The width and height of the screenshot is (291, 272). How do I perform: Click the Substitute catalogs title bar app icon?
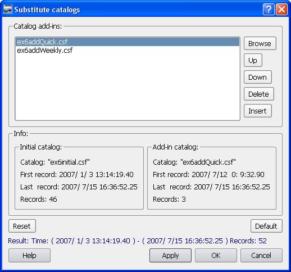pyautogui.click(x=8, y=9)
